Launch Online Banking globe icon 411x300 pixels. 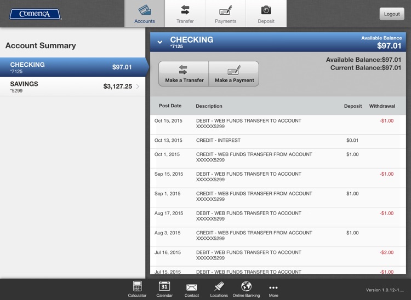click(246, 289)
